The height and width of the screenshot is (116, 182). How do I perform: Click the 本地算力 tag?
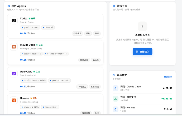pos(82,87)
